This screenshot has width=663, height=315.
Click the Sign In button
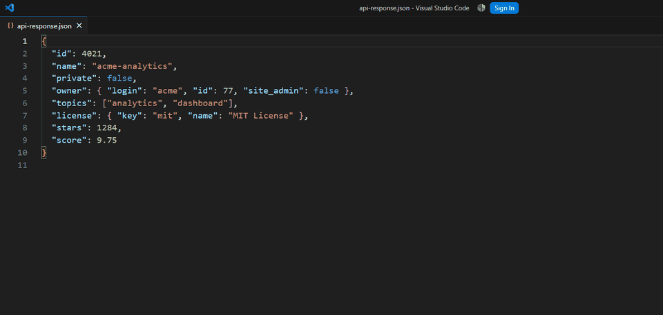(x=504, y=8)
